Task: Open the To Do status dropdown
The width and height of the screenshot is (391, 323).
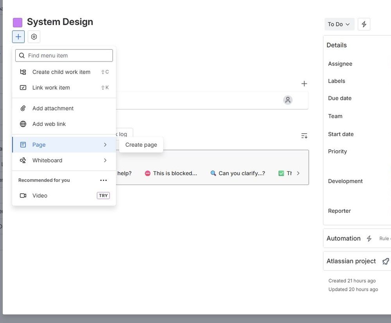Action: pos(339,24)
